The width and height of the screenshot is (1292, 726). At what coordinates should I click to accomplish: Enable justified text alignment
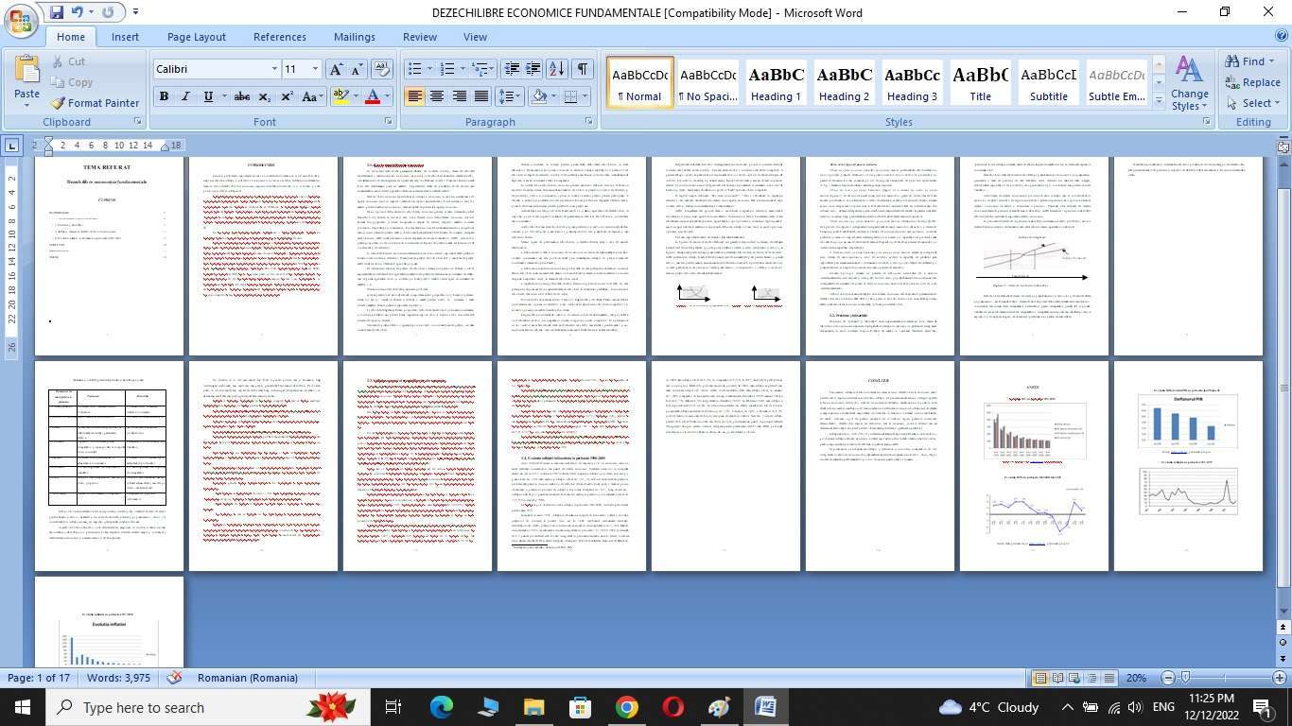coord(481,96)
